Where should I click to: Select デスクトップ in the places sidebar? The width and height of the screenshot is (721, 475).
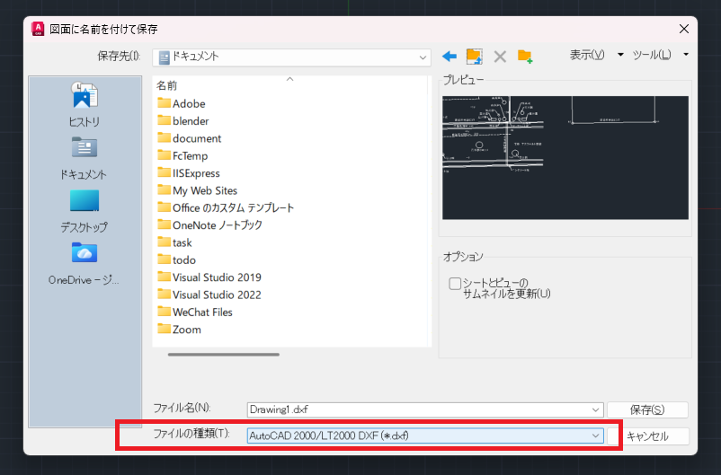[x=85, y=210]
